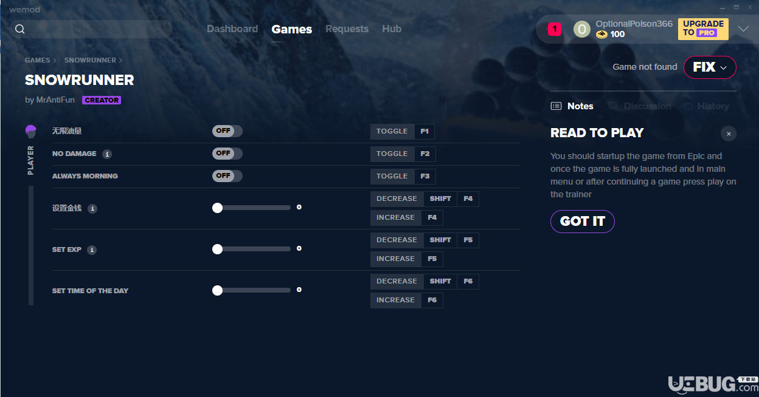The height and width of the screenshot is (397, 759).
Task: Click the SET EXP slider handle
Action: pos(217,249)
